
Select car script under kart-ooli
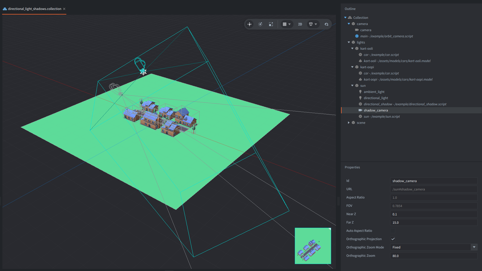pos(381,55)
